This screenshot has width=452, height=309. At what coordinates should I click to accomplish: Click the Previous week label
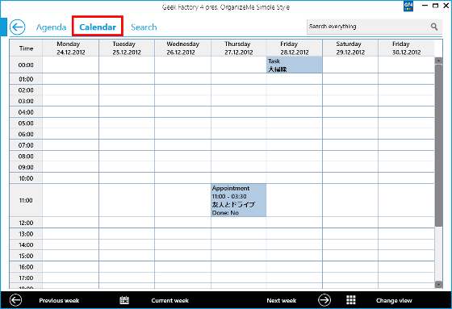pos(59,300)
